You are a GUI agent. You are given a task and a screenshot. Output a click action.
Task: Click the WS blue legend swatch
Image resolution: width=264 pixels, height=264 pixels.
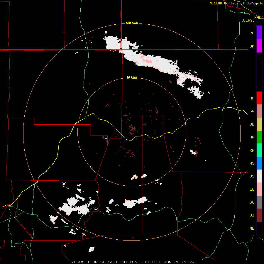tap(259, 163)
